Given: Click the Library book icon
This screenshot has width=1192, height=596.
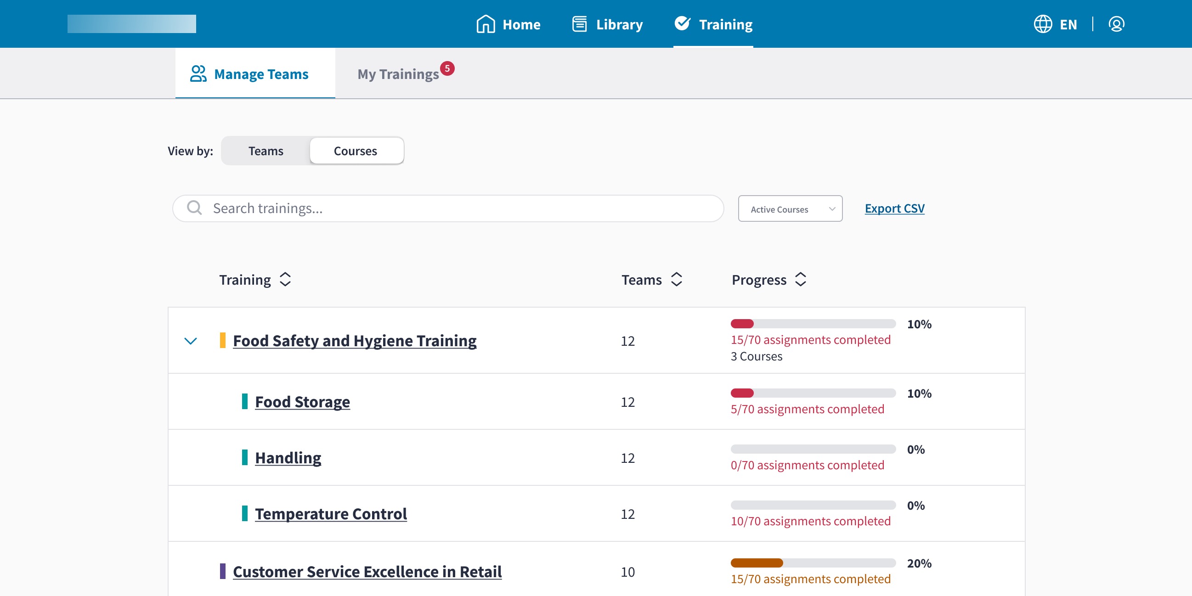Looking at the screenshot, I should click(x=579, y=24).
